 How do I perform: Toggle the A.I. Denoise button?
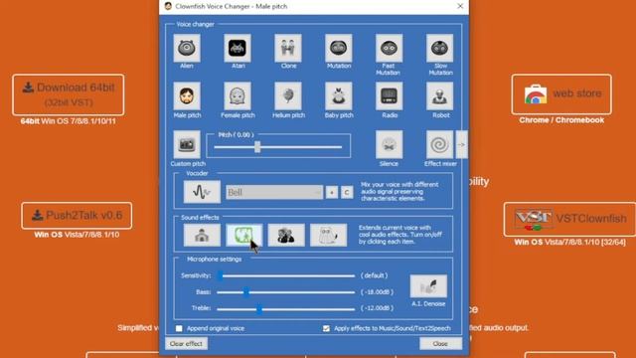[x=428, y=286]
